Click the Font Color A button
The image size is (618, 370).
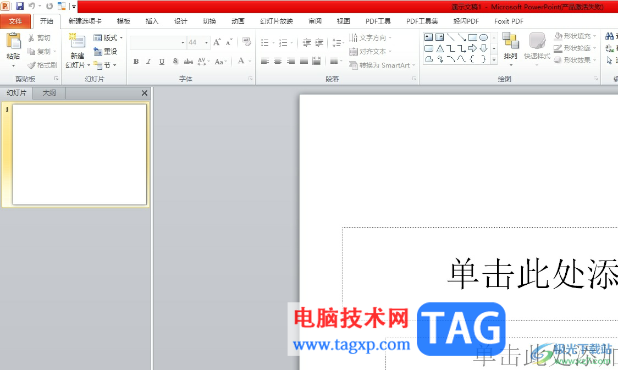click(241, 61)
